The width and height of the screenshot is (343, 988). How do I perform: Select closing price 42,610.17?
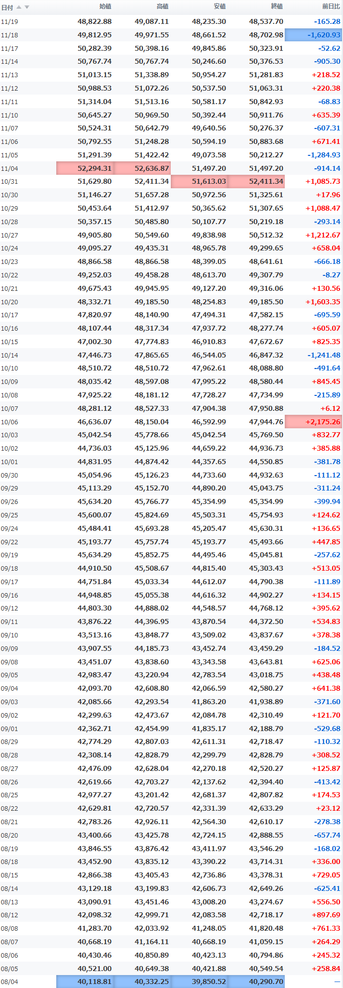[266, 822]
